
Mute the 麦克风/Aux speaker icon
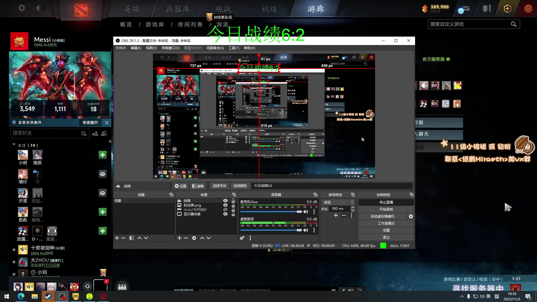click(x=306, y=212)
